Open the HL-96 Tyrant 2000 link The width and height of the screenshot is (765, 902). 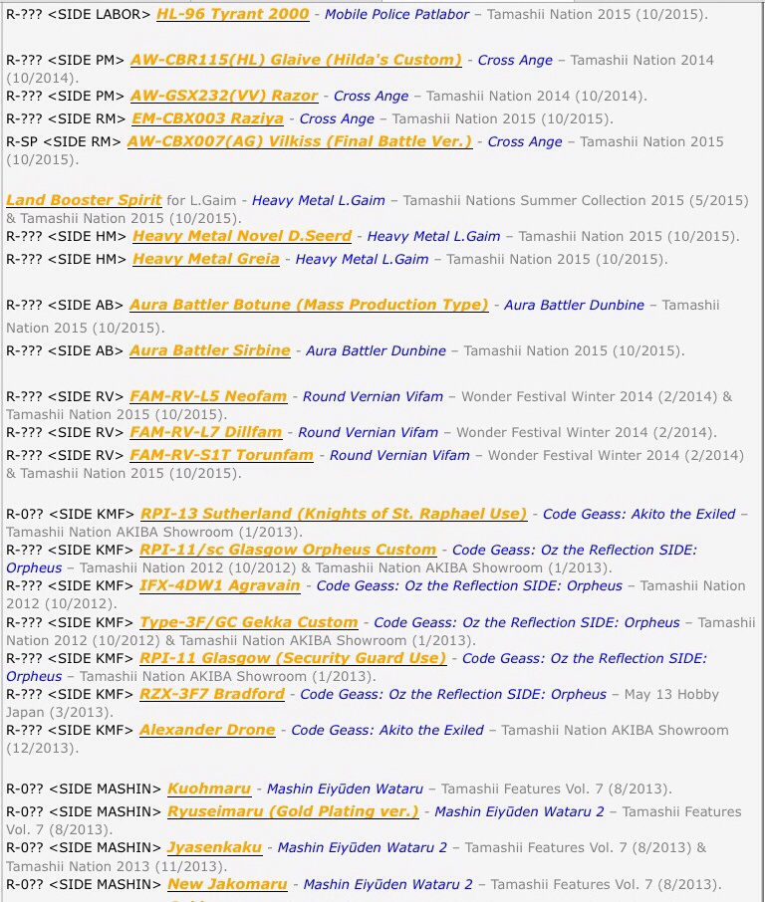[x=232, y=14]
